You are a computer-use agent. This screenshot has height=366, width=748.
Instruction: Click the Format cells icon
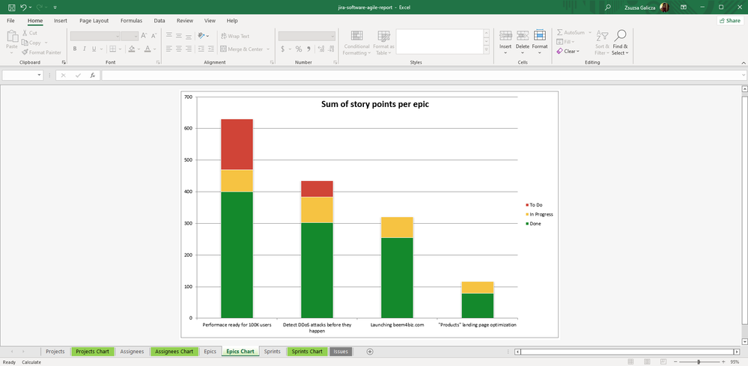pos(540,36)
